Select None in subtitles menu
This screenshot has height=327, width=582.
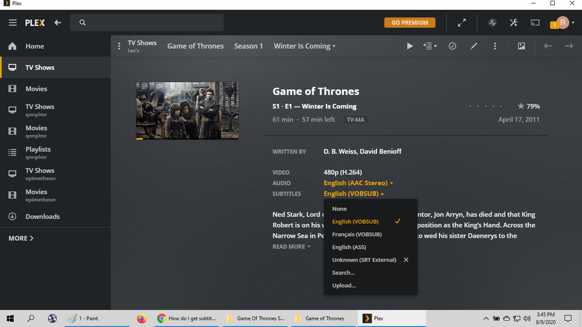click(370, 209)
